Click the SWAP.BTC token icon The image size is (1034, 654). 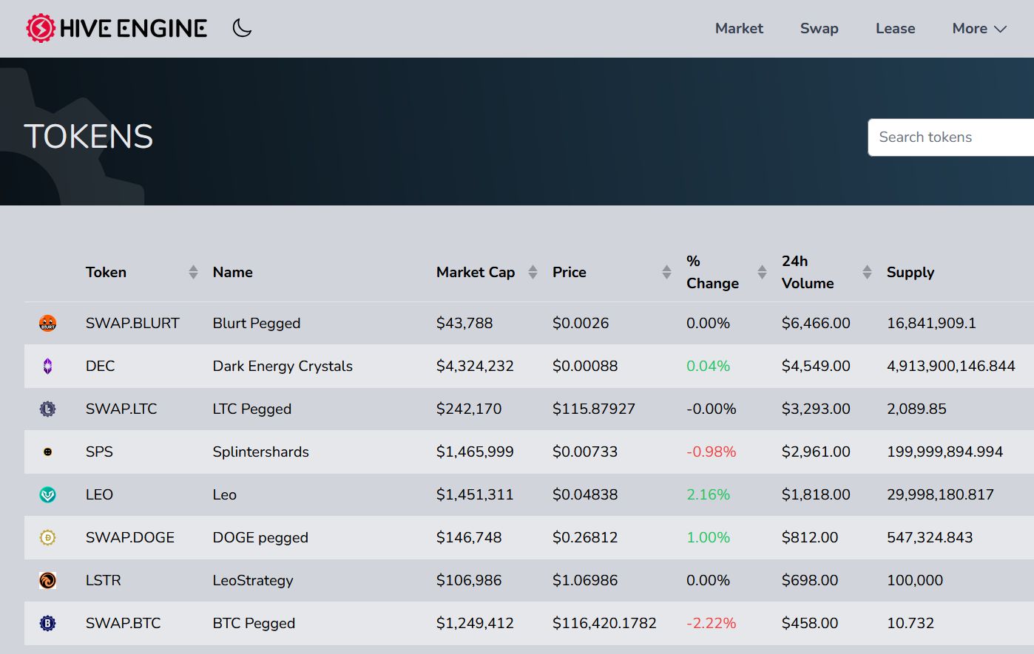pyautogui.click(x=47, y=623)
